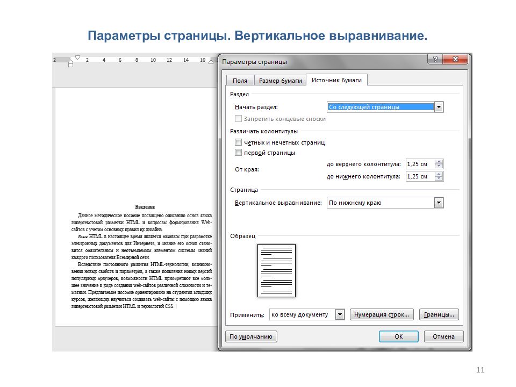Enable четных и нечетных страниц checkbox
The height and width of the screenshot is (387, 516).
(x=238, y=142)
